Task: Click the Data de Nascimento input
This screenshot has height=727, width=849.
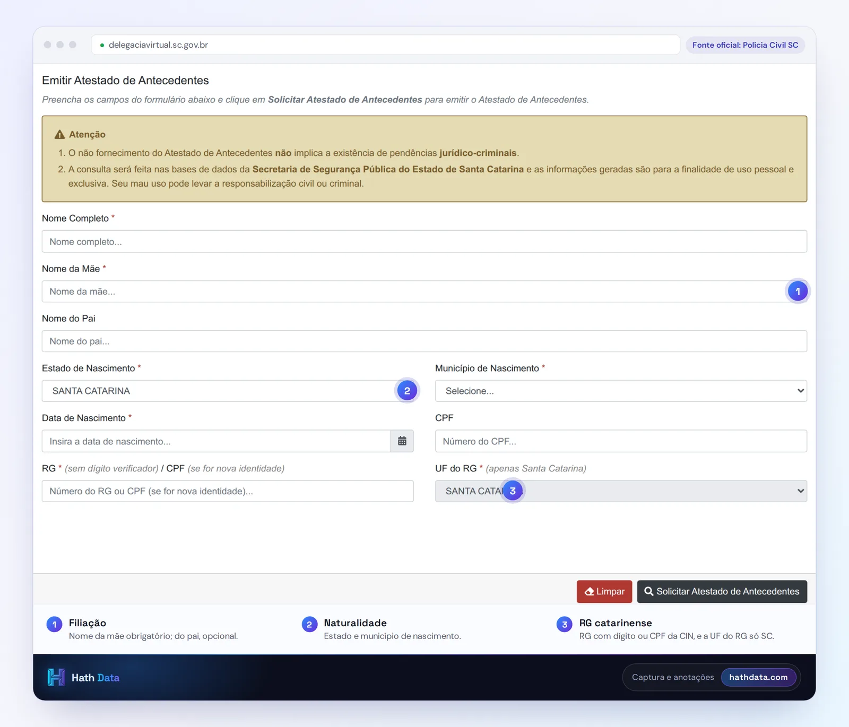Action: coord(216,441)
